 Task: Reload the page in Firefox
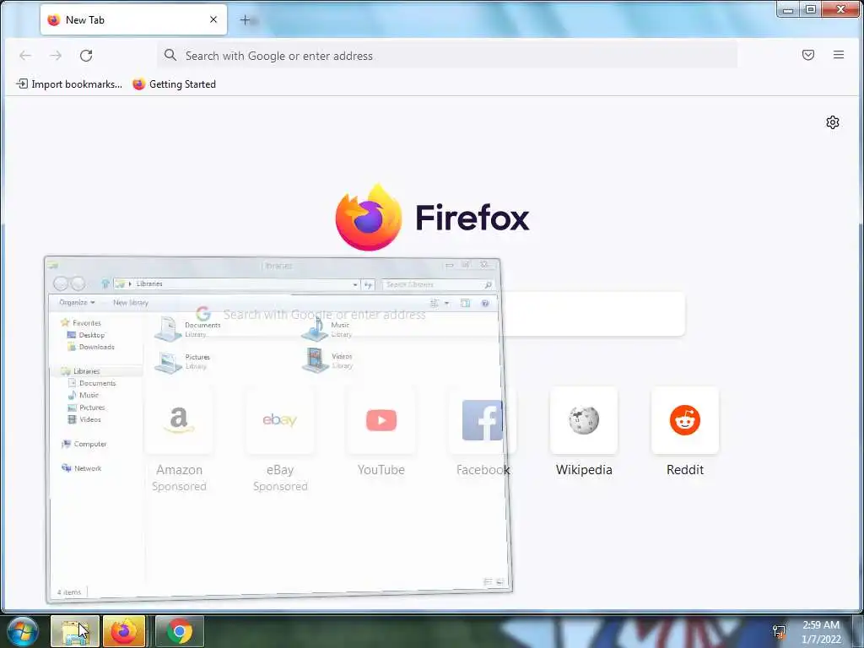tap(86, 56)
